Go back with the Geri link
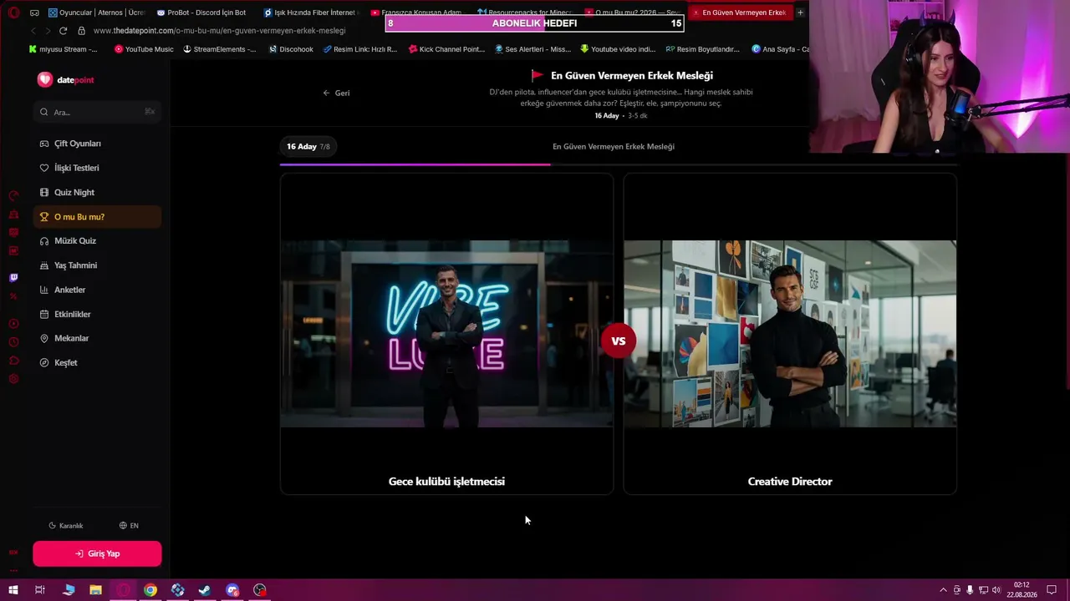This screenshot has height=601, width=1070. pos(336,93)
